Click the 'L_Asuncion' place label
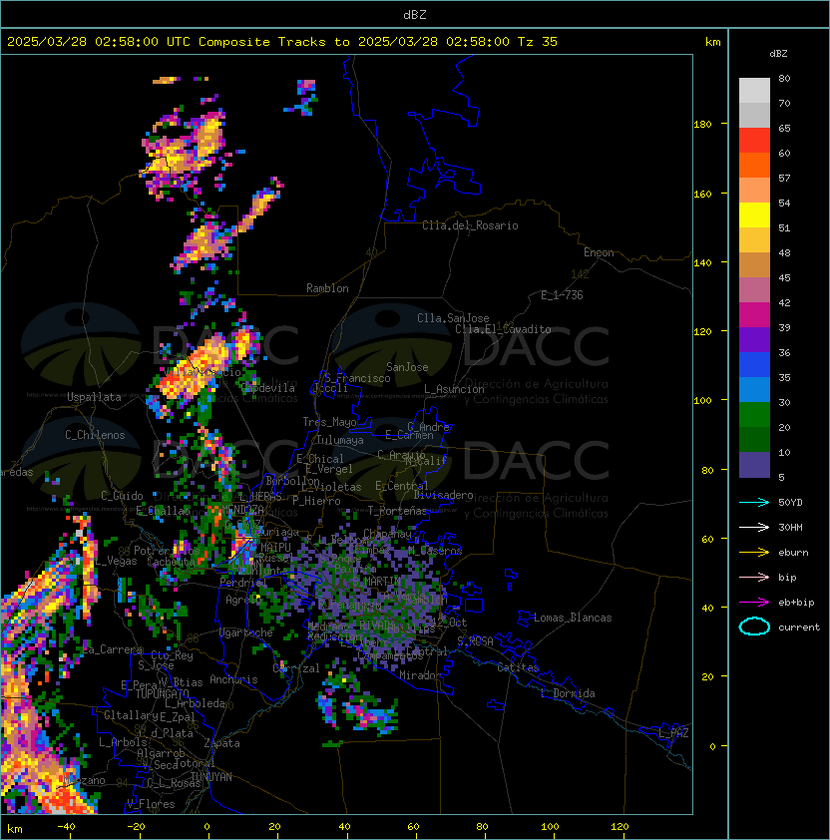This screenshot has width=830, height=840. (454, 389)
